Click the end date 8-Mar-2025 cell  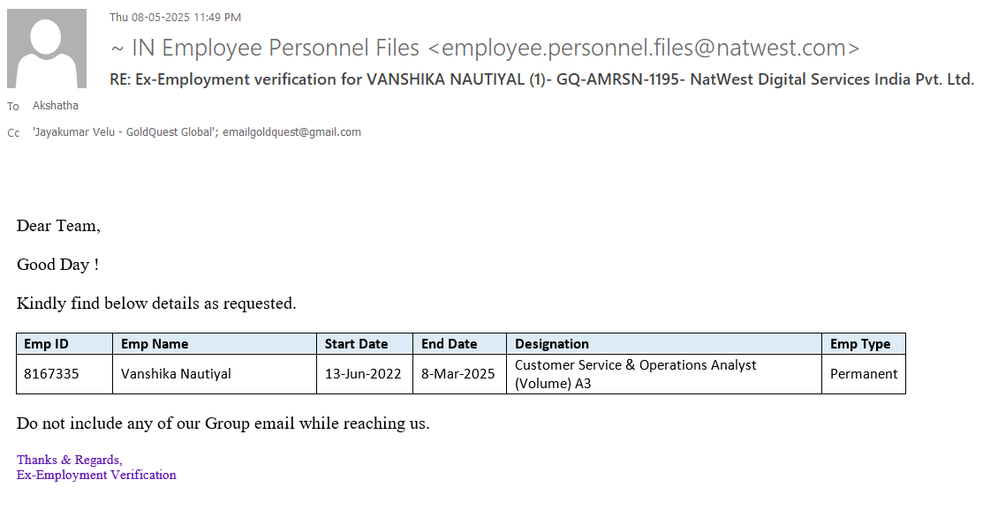pyautogui.click(x=457, y=374)
